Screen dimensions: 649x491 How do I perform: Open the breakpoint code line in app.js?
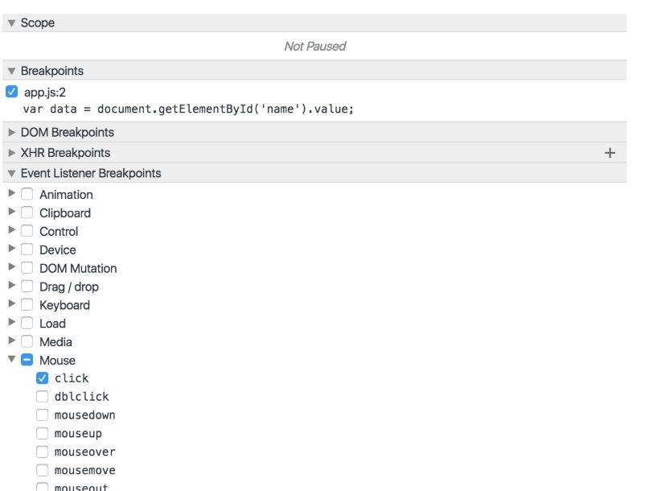[189, 109]
